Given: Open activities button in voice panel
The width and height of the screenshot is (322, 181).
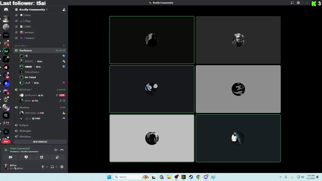Looking at the screenshot, I should pos(42,157).
